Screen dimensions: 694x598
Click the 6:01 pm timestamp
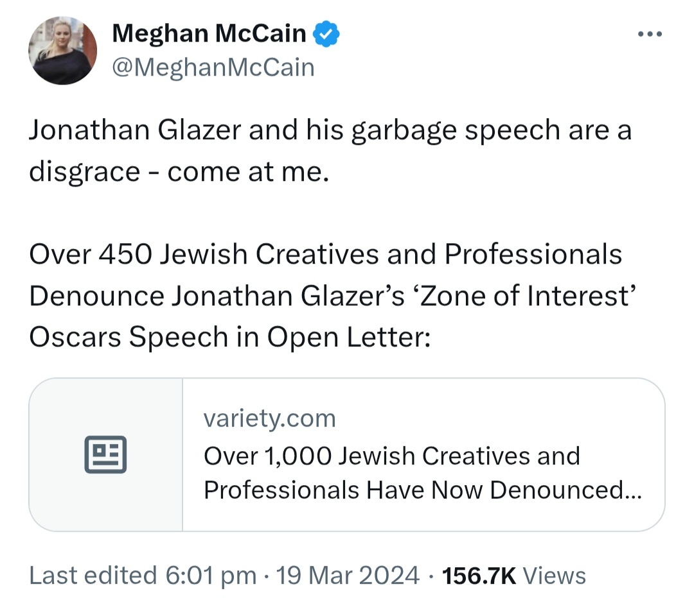coord(211,576)
